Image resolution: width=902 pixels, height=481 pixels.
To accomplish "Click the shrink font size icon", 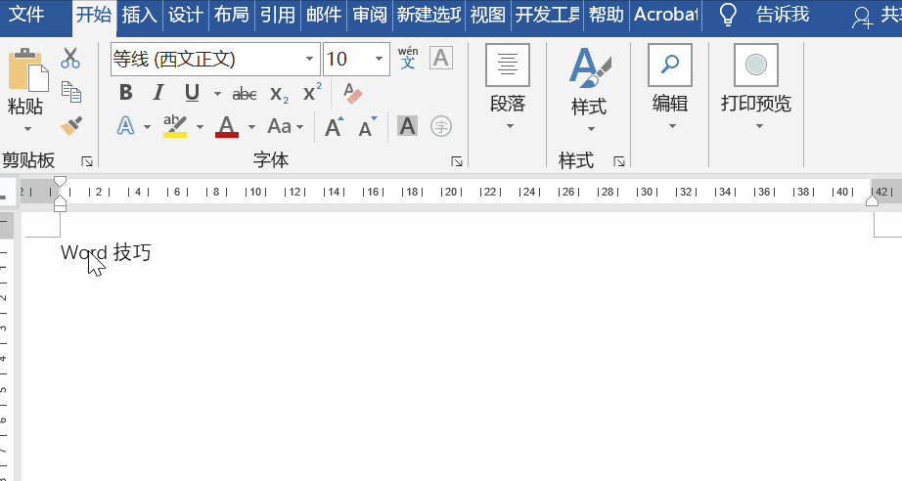I will 368,126.
